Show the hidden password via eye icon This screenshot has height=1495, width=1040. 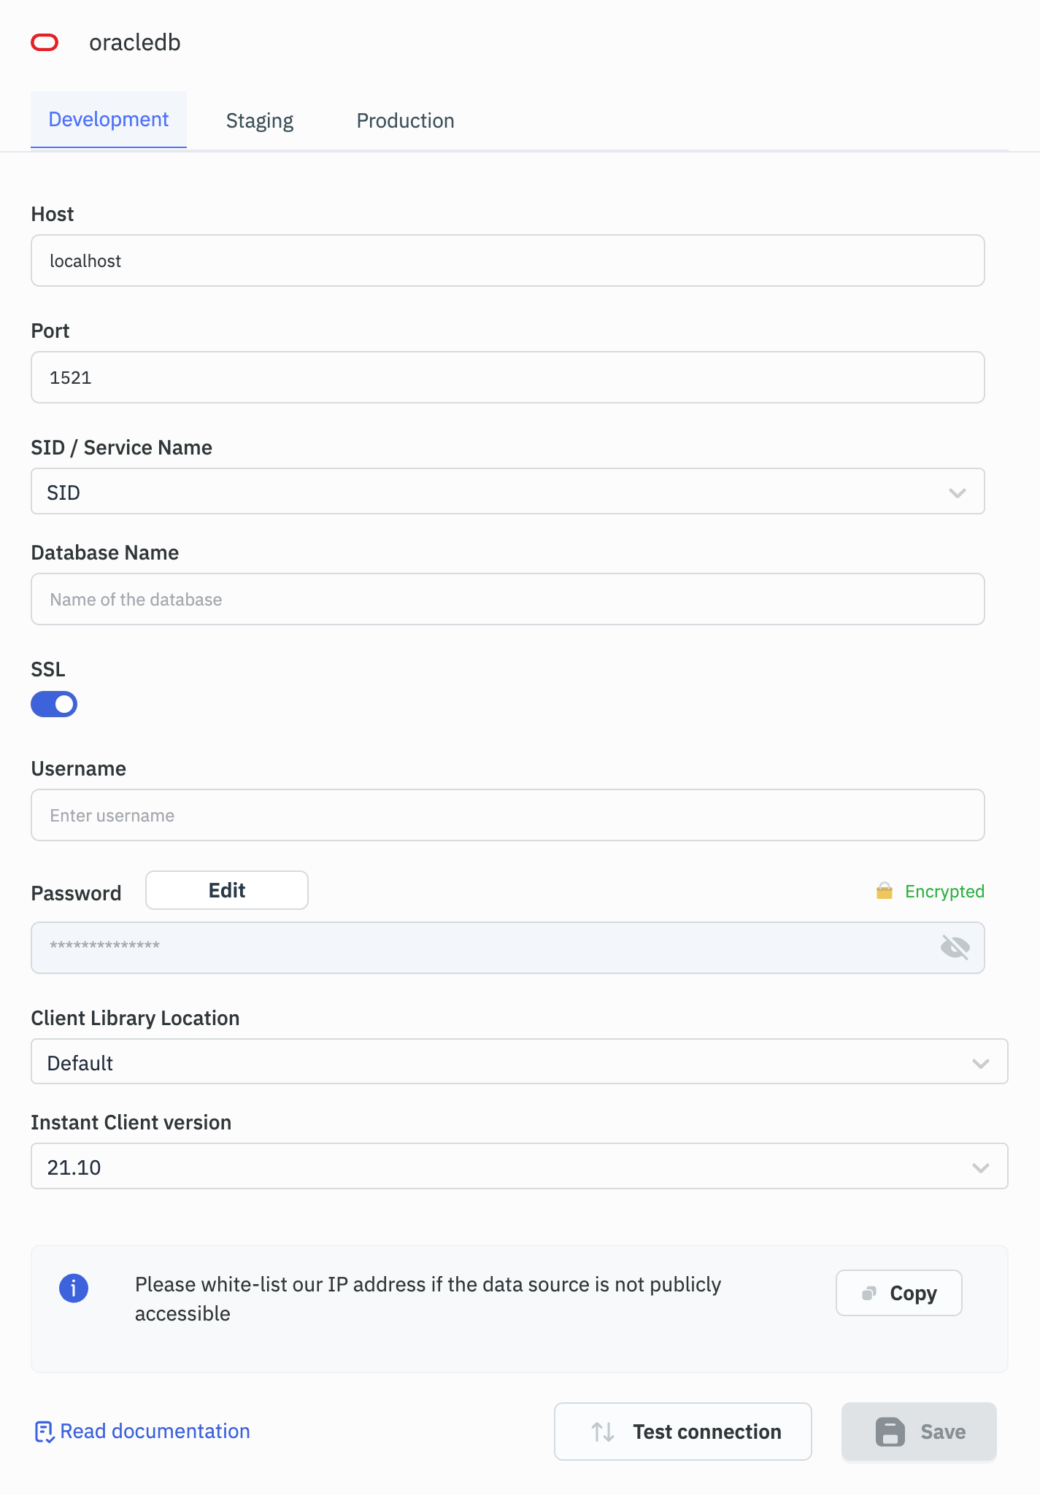[955, 948]
